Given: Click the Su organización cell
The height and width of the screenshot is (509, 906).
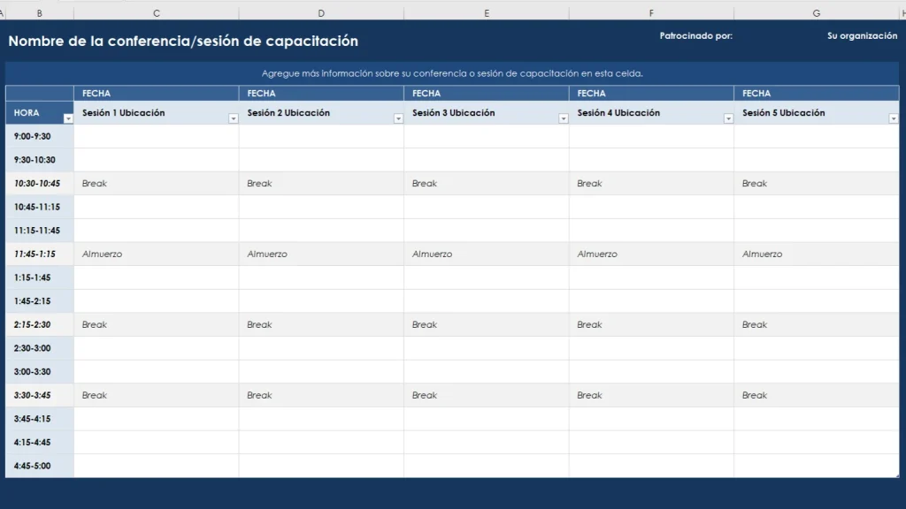Looking at the screenshot, I should (858, 36).
